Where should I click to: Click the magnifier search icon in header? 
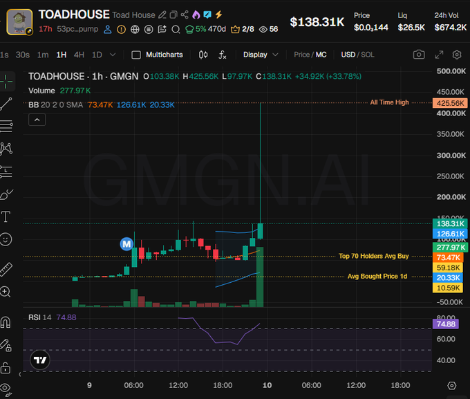coord(176,30)
